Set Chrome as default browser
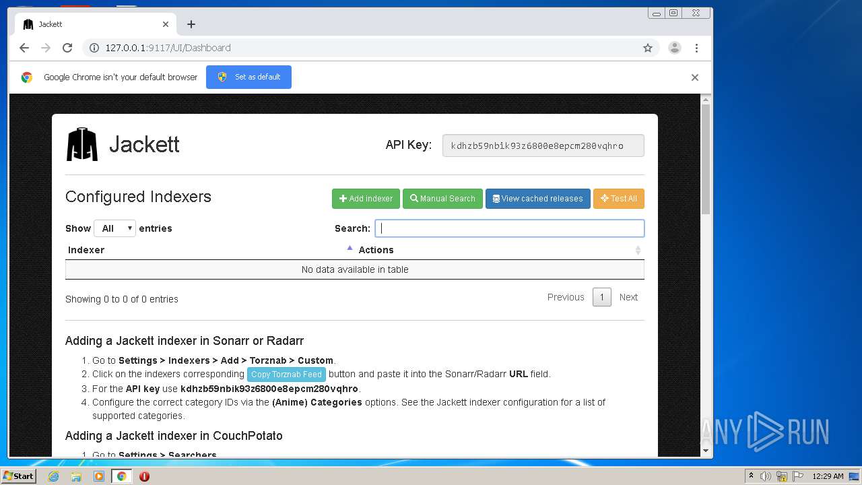The width and height of the screenshot is (862, 485). click(x=248, y=77)
